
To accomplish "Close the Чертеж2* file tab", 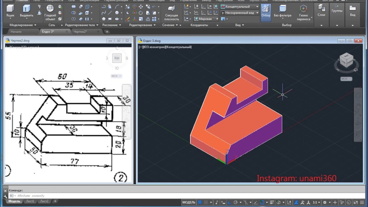I will tap(98, 32).
